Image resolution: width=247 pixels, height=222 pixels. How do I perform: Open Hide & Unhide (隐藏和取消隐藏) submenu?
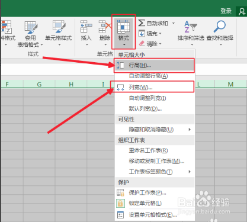coord(155,130)
